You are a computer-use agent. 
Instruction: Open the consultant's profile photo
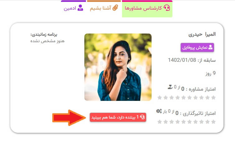(x=118, y=67)
